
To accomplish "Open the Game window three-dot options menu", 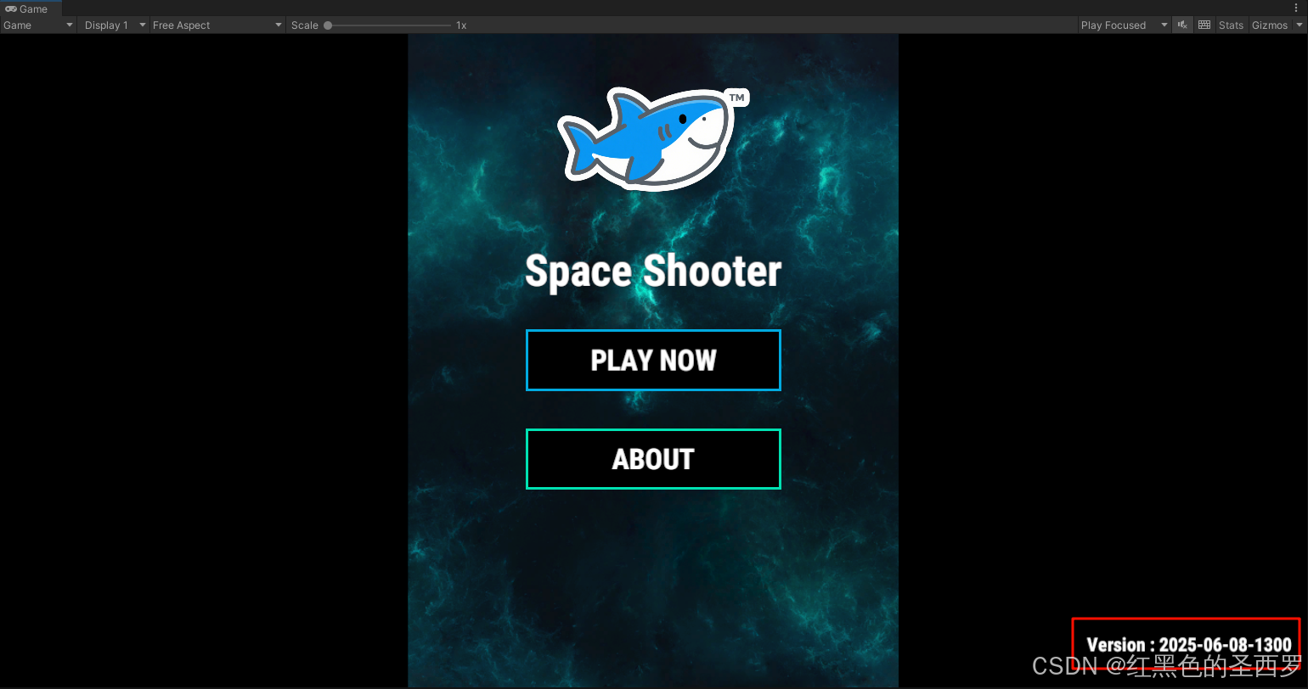I will click(x=1295, y=8).
